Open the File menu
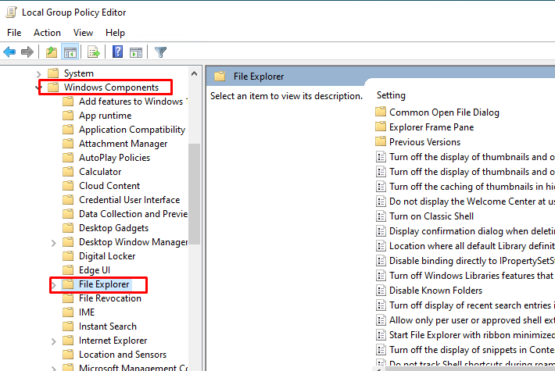 [14, 33]
